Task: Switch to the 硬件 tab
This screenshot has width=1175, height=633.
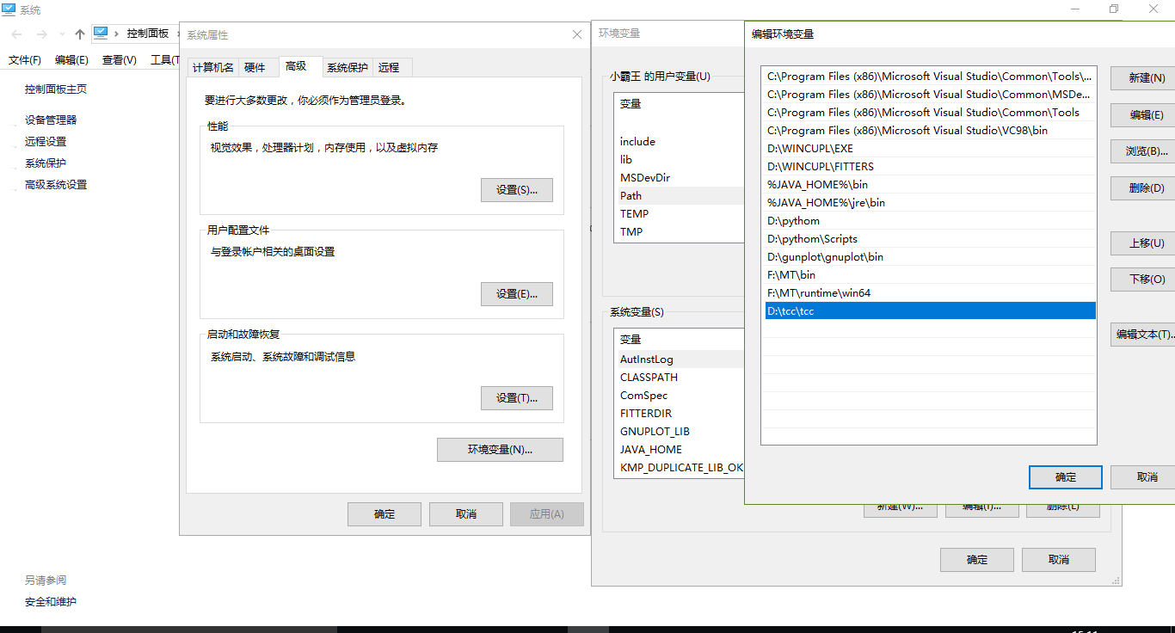Action: (257, 67)
